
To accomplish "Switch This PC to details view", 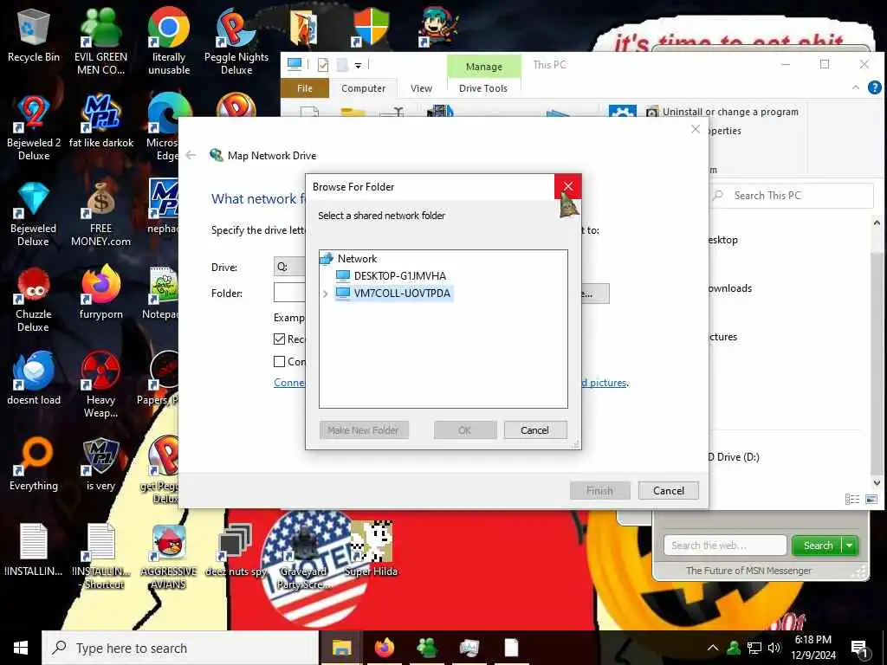I will click(852, 499).
